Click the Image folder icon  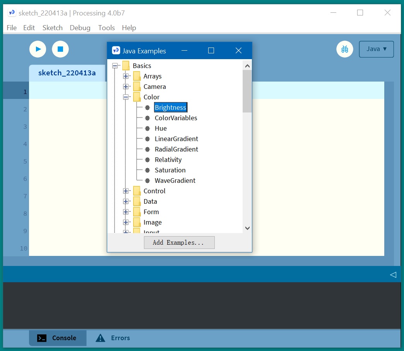point(137,222)
